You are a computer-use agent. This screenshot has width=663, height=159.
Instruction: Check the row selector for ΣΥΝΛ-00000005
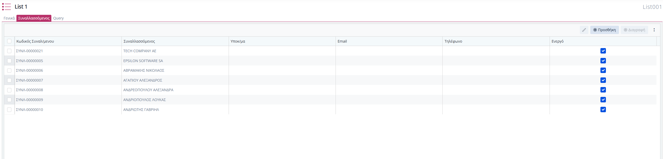pyautogui.click(x=9, y=61)
